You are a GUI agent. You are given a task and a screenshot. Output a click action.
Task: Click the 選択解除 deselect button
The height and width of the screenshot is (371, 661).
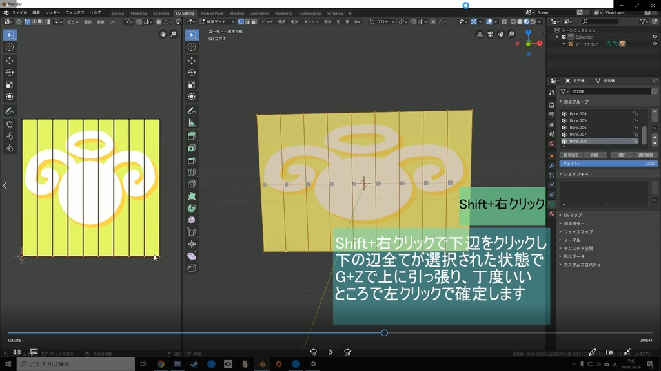pyautogui.click(x=646, y=155)
